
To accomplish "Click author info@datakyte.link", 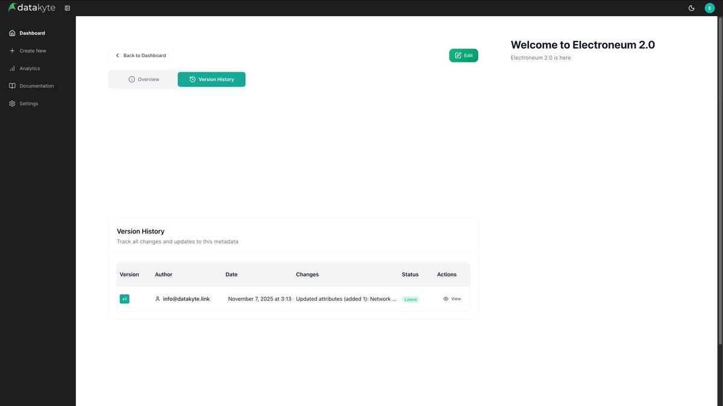I will (186, 299).
